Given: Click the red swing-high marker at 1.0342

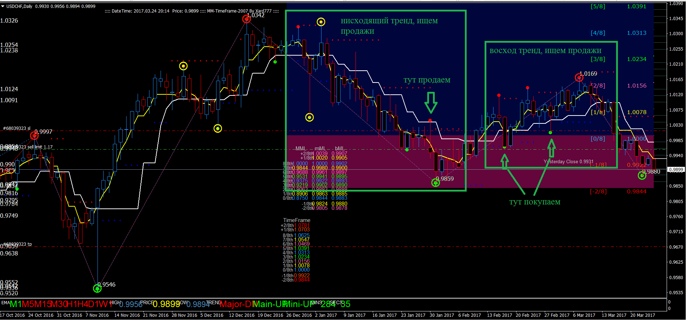Looking at the screenshot, I should pyautogui.click(x=246, y=19).
